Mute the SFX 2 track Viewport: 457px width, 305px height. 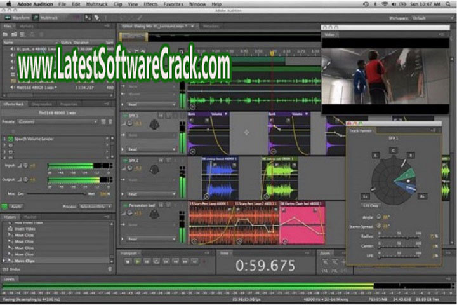click(x=161, y=161)
